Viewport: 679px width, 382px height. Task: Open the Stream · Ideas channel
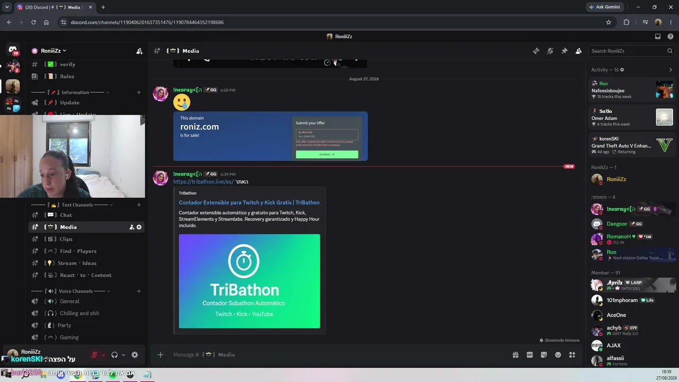[x=85, y=263]
